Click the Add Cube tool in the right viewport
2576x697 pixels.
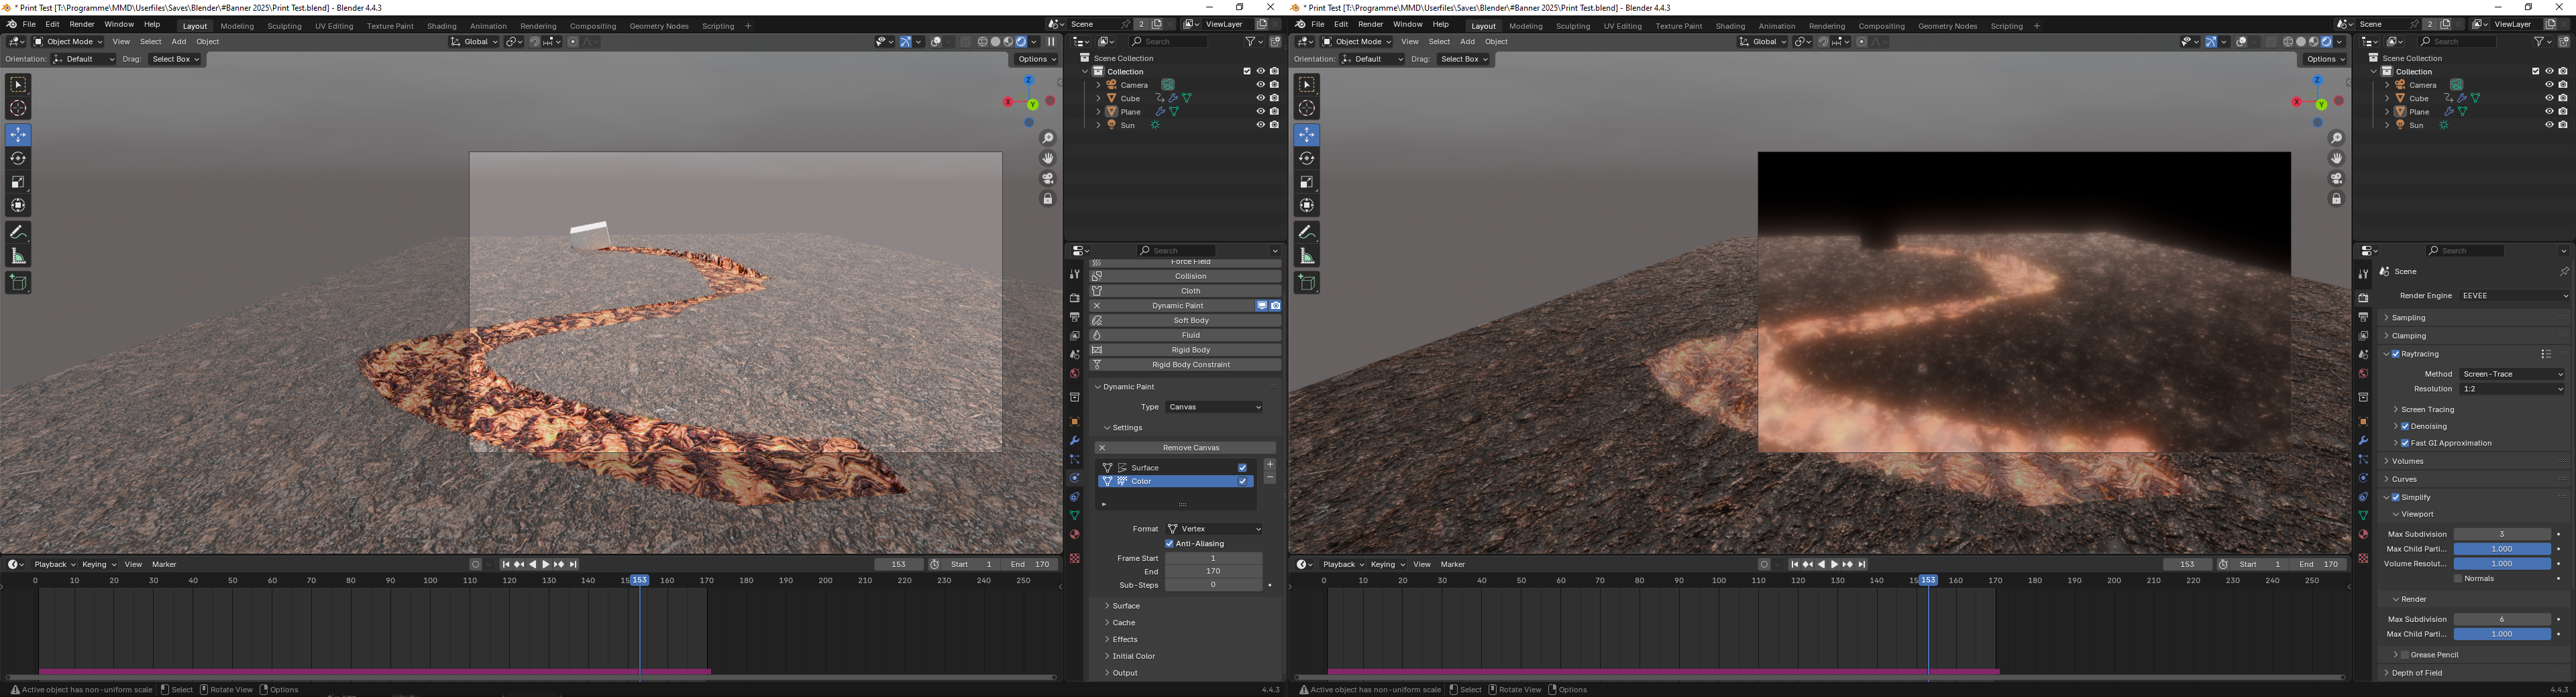point(1306,283)
